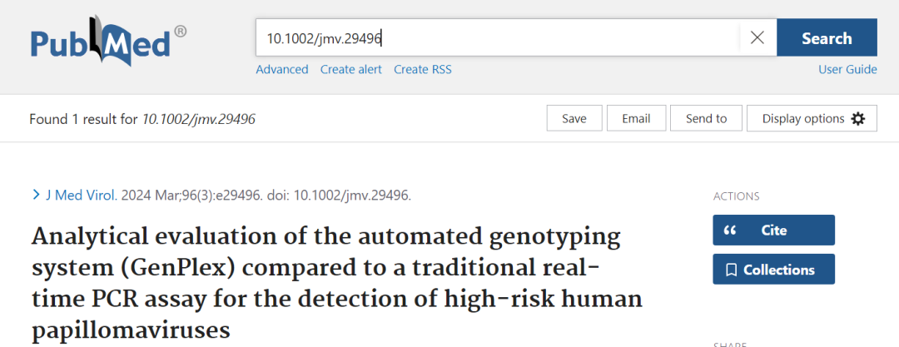Open the GenPlex article title
This screenshot has height=347, width=899.
click(325, 283)
